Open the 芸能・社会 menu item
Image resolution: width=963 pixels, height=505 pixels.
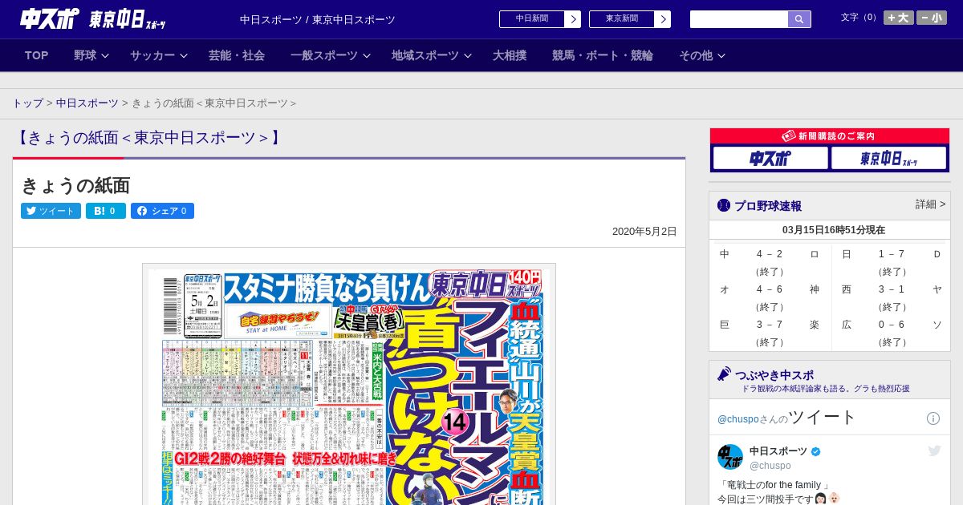point(237,55)
